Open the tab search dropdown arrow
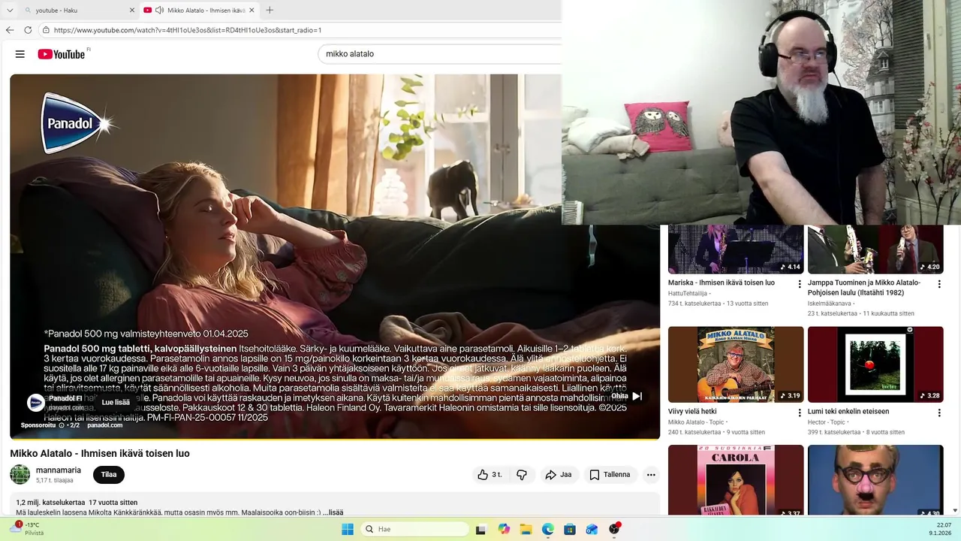961x541 pixels. pos(10,11)
